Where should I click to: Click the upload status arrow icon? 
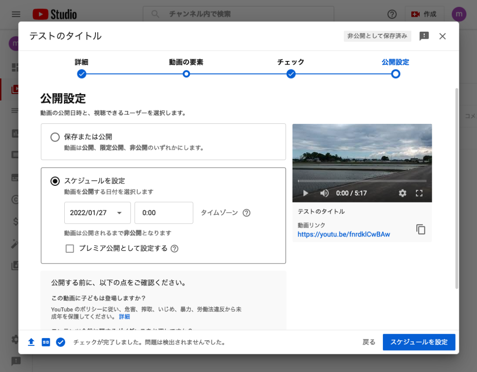[x=31, y=342]
